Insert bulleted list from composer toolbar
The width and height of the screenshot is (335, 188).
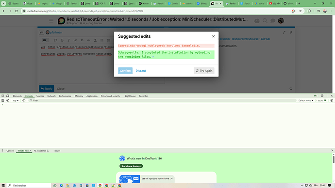102,40
